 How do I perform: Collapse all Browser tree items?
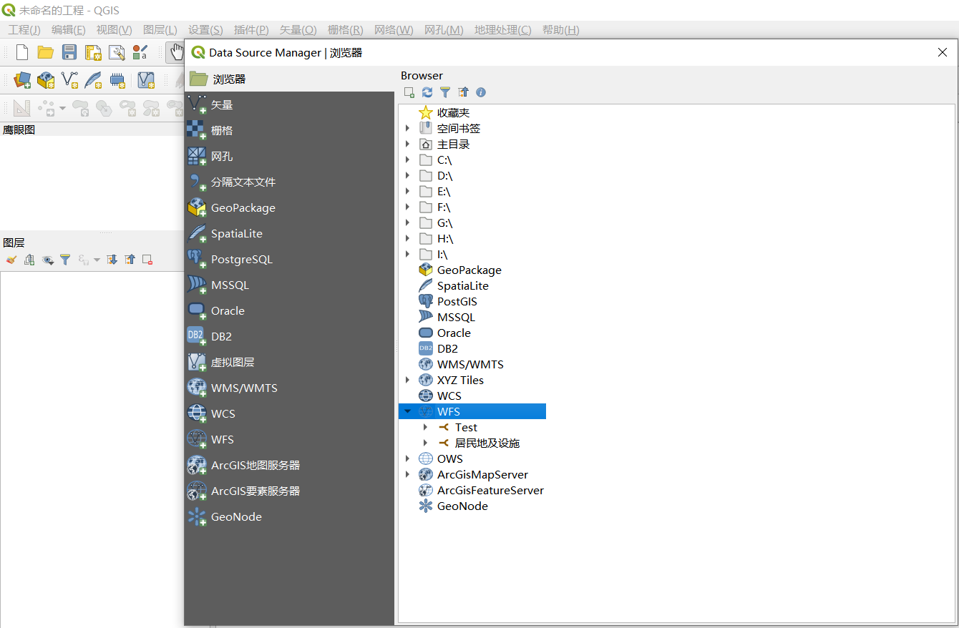point(463,92)
